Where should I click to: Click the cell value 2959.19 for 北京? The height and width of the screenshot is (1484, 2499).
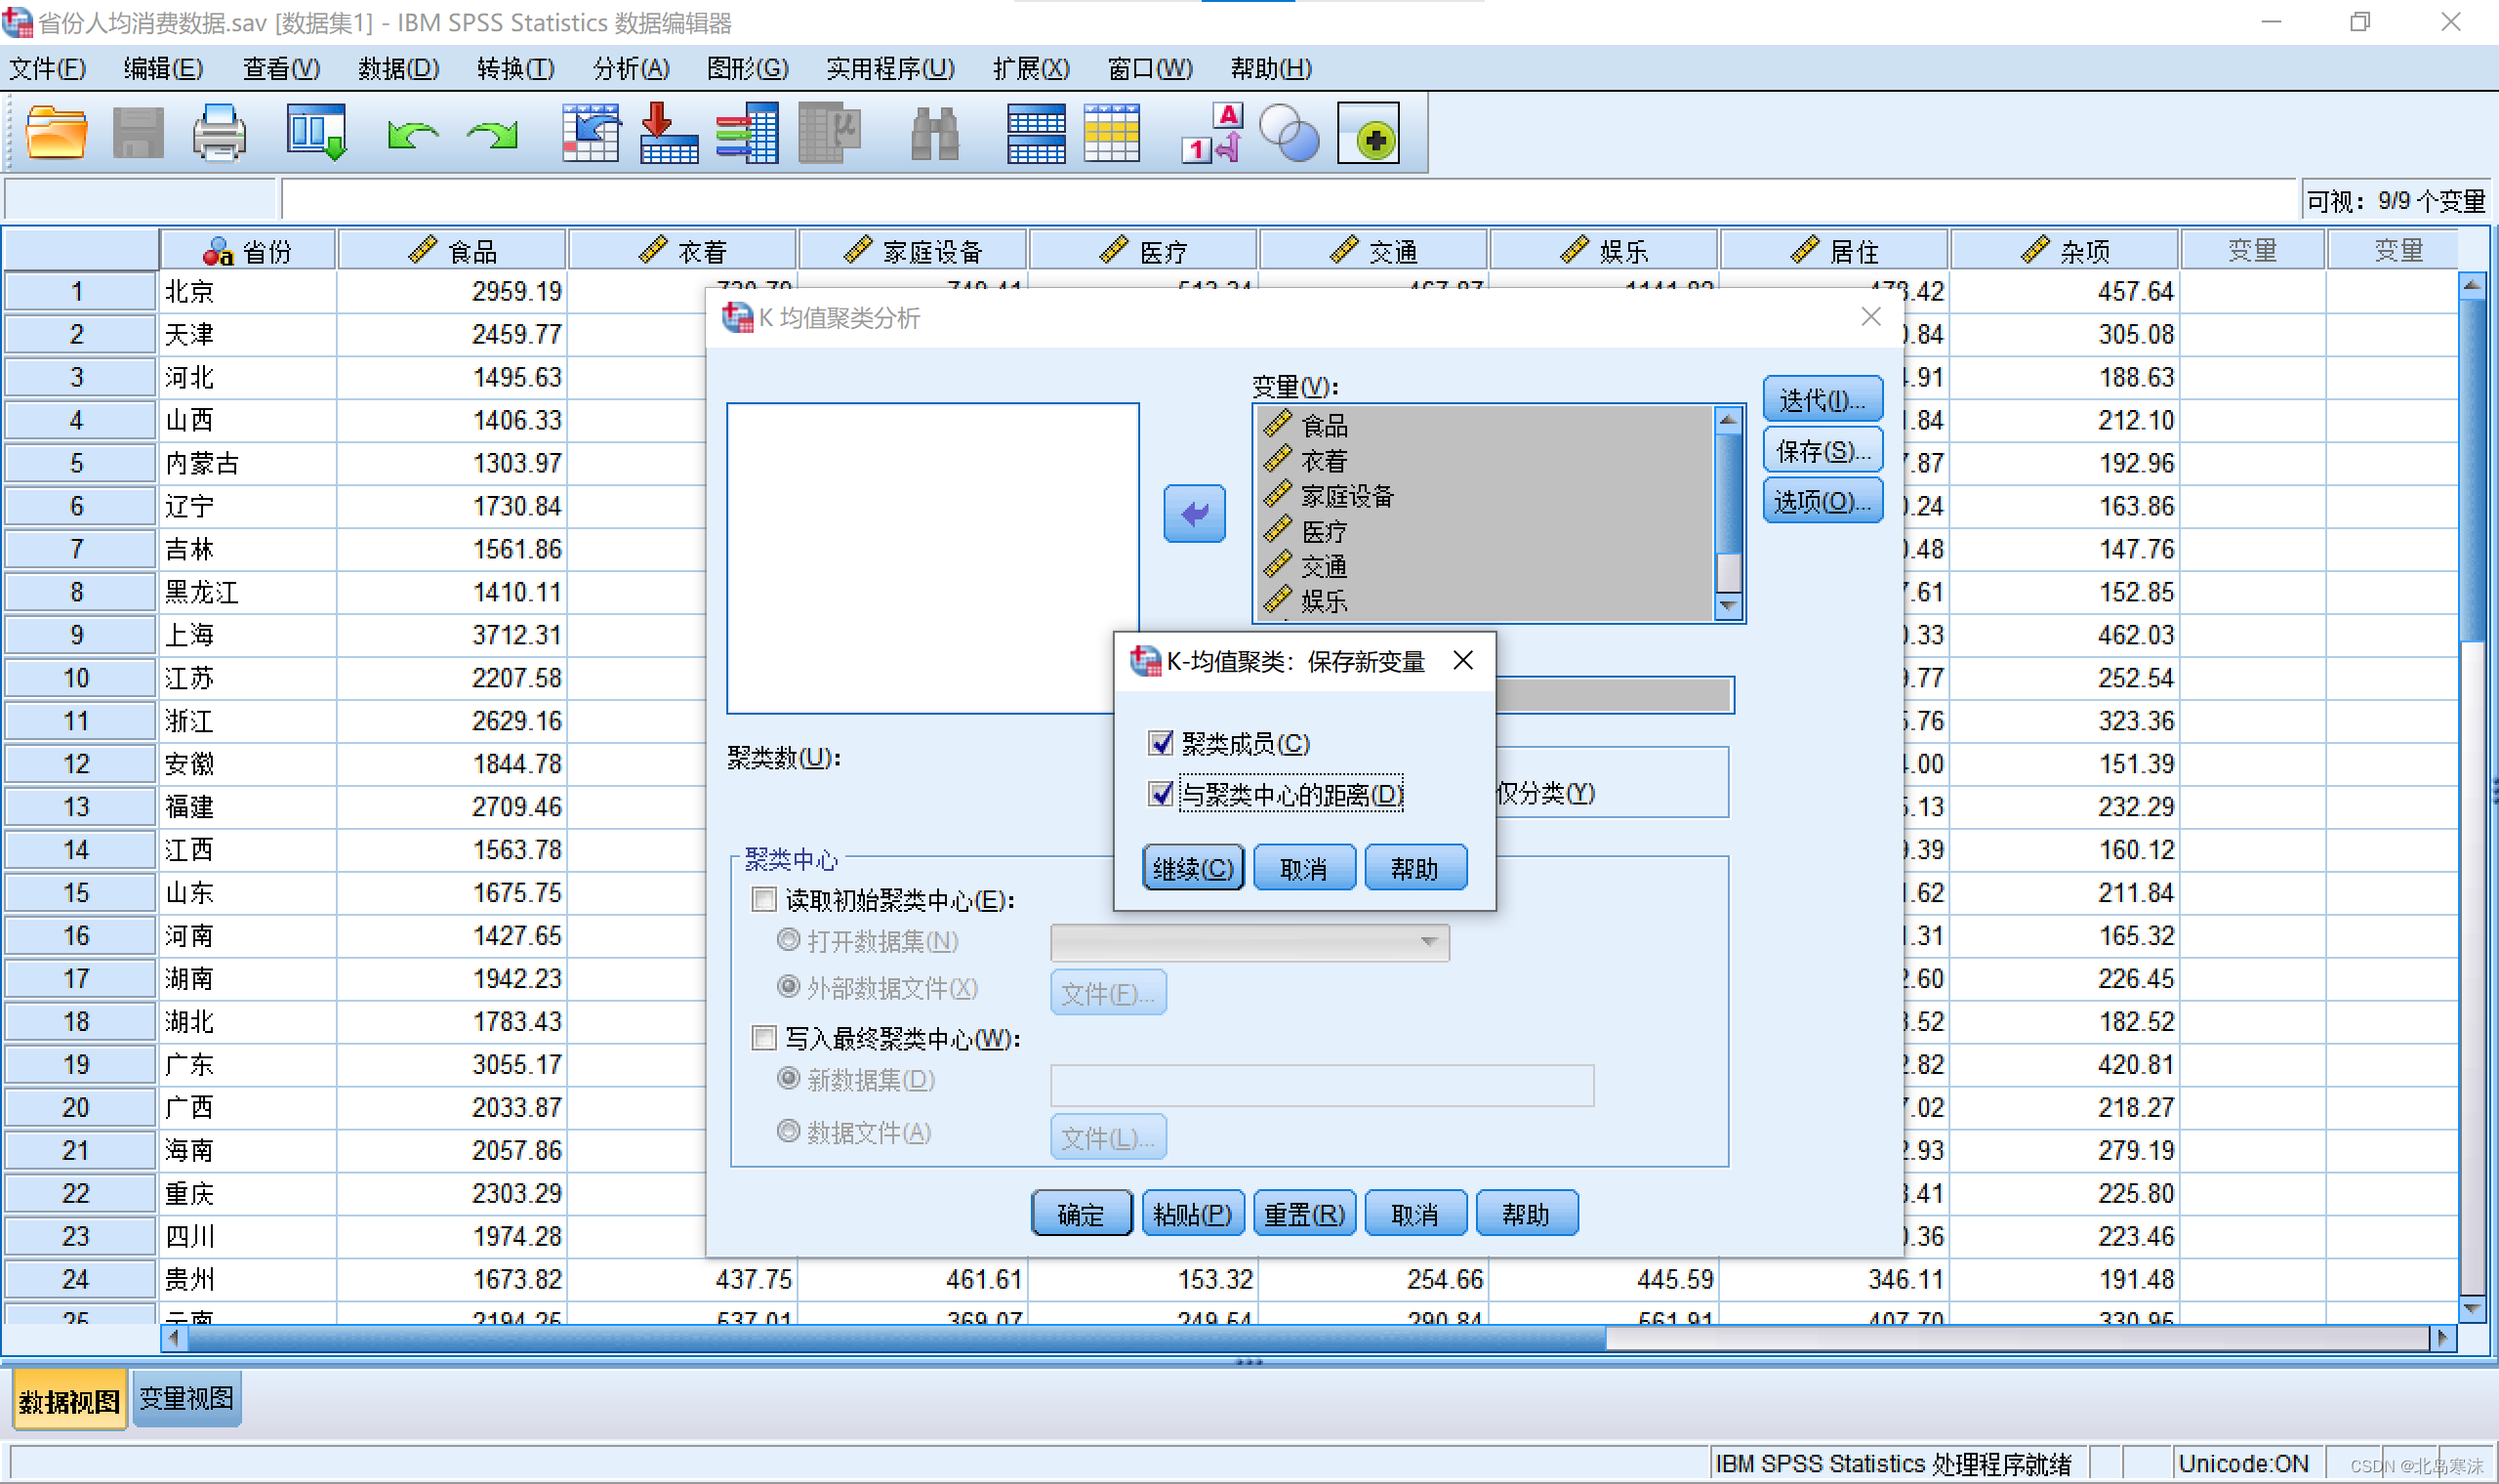(x=452, y=291)
